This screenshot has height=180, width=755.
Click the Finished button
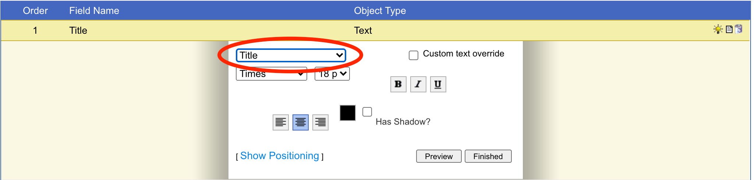488,156
